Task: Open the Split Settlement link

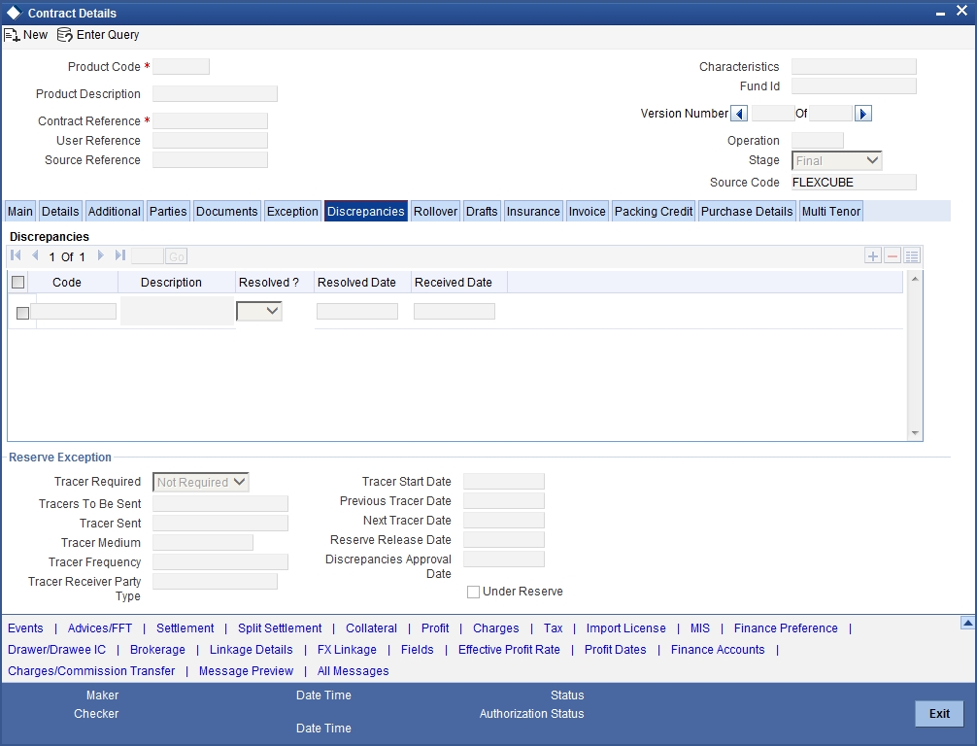Action: point(280,628)
